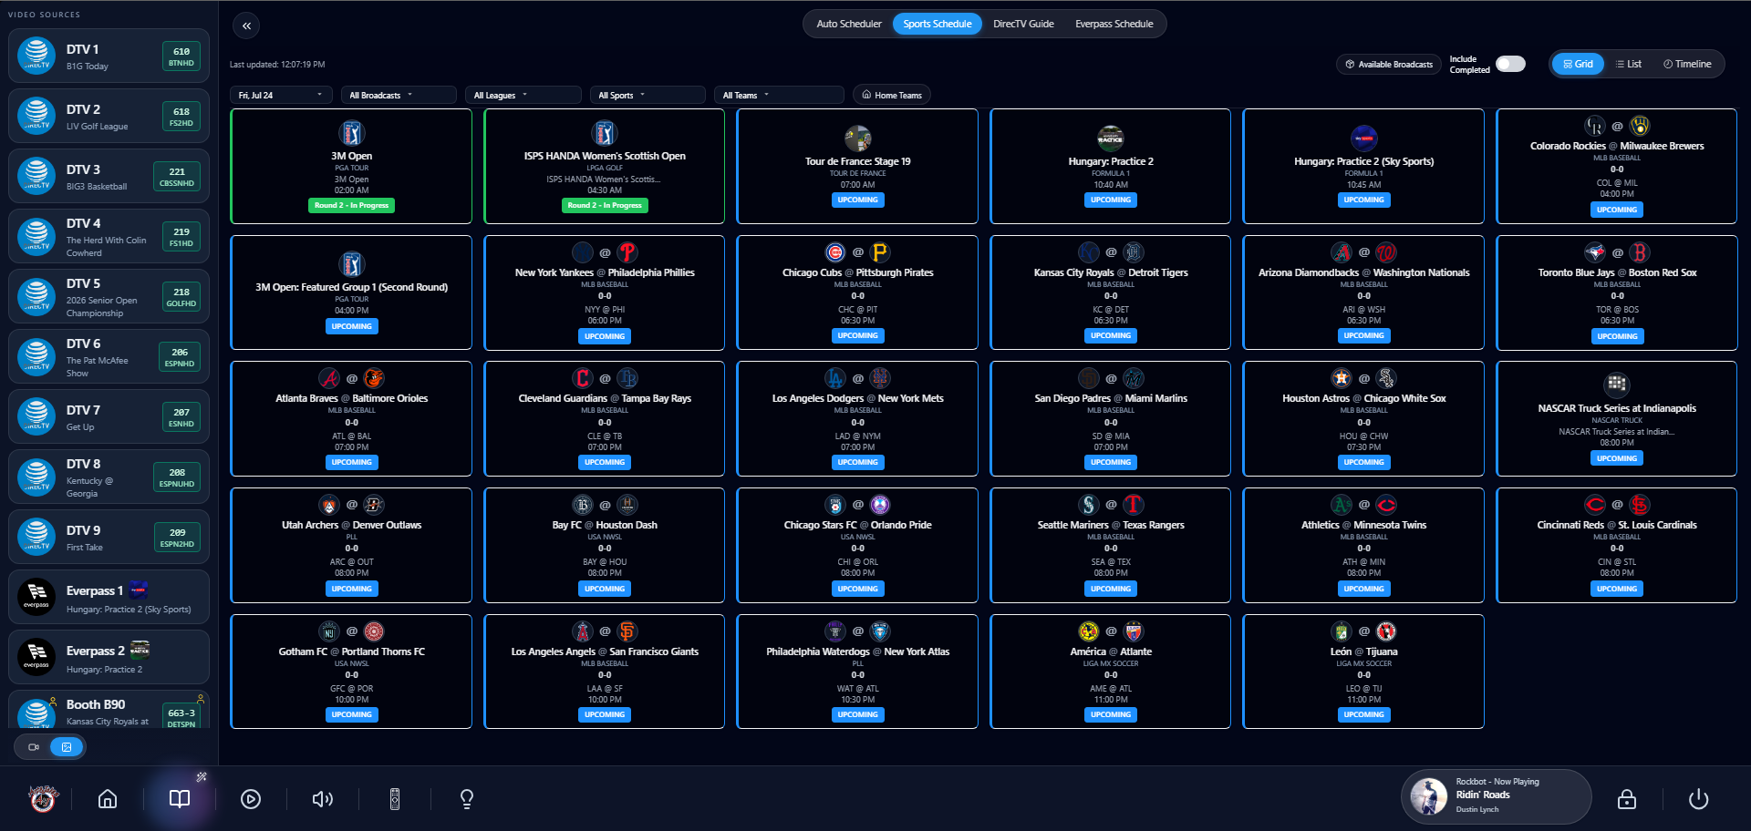Click Pirates logo on Cubs game card
Screen dimensions: 1751x831
point(880,252)
